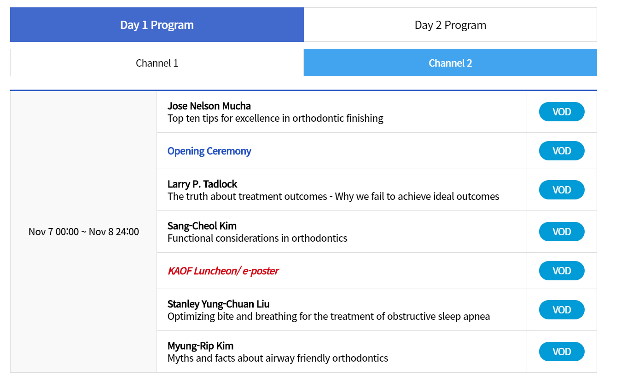
Task: Select the Jose Nelson Mucha speaker name
Action: pos(209,106)
